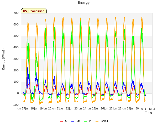The image size is (168, 126).
Task: Click the 300 y-axis tick label
Action: tap(16, 59)
